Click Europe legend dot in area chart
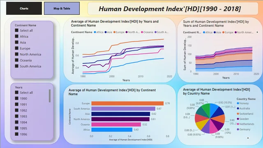Screen dimensions: 263x148 pos(224,32)
